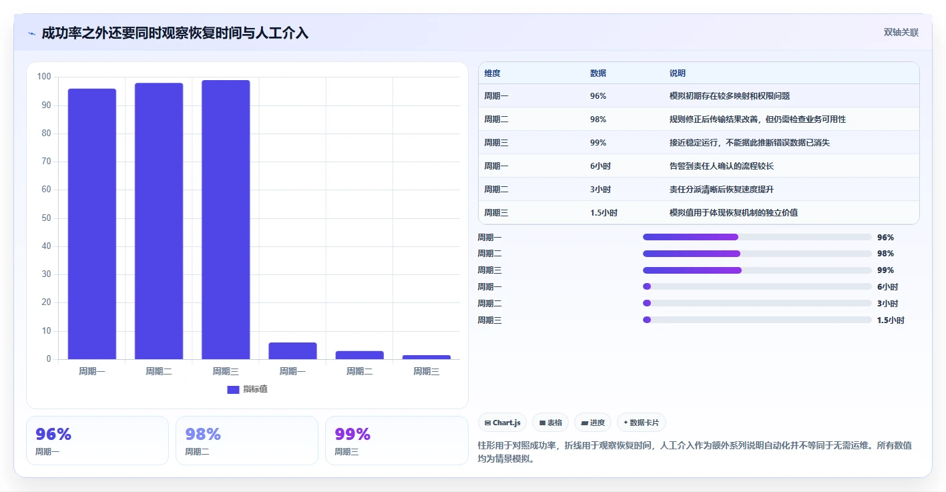Viewport: 946px width, 492px height.
Task: Click table text 接近稳定运行，不能据此推断错误数据已消失
Action: pos(750,143)
